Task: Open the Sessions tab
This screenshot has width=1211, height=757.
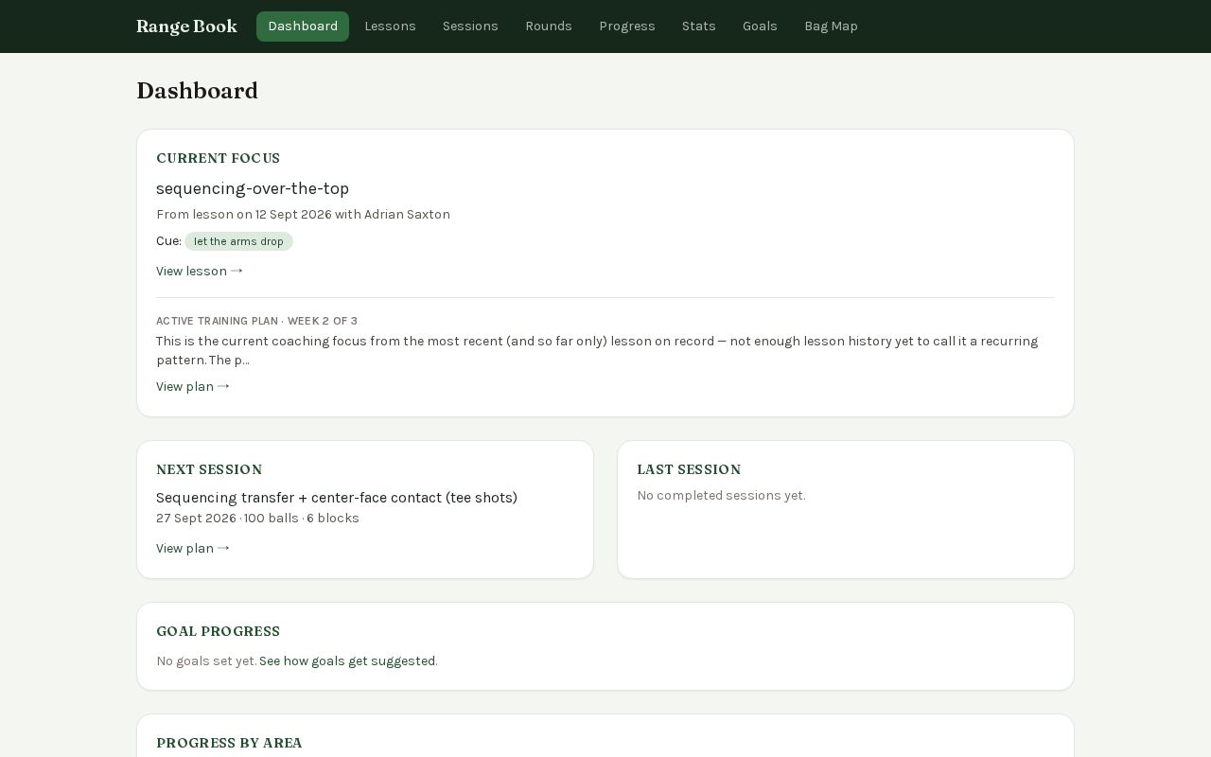Action: tap(470, 26)
